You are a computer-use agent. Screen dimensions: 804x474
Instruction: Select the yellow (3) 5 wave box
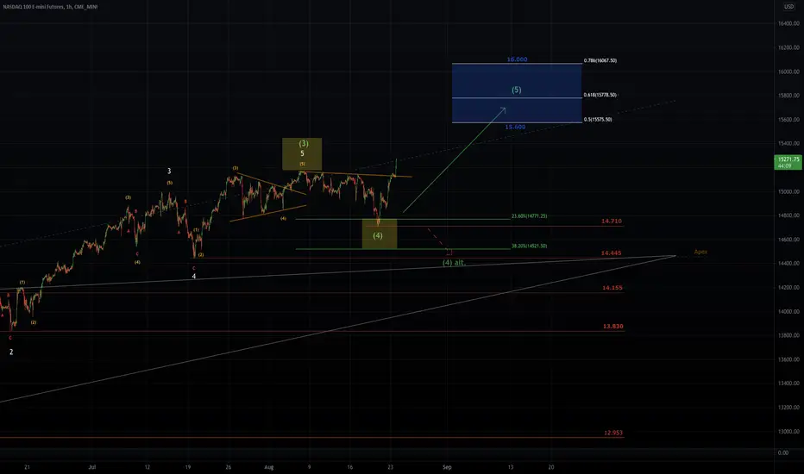pos(302,153)
